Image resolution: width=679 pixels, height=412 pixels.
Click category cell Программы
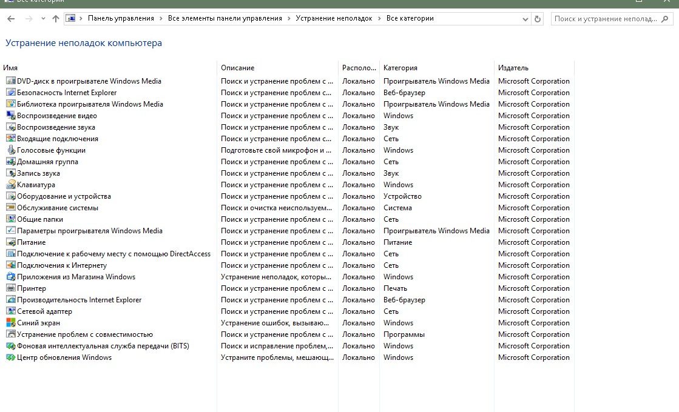pos(404,334)
